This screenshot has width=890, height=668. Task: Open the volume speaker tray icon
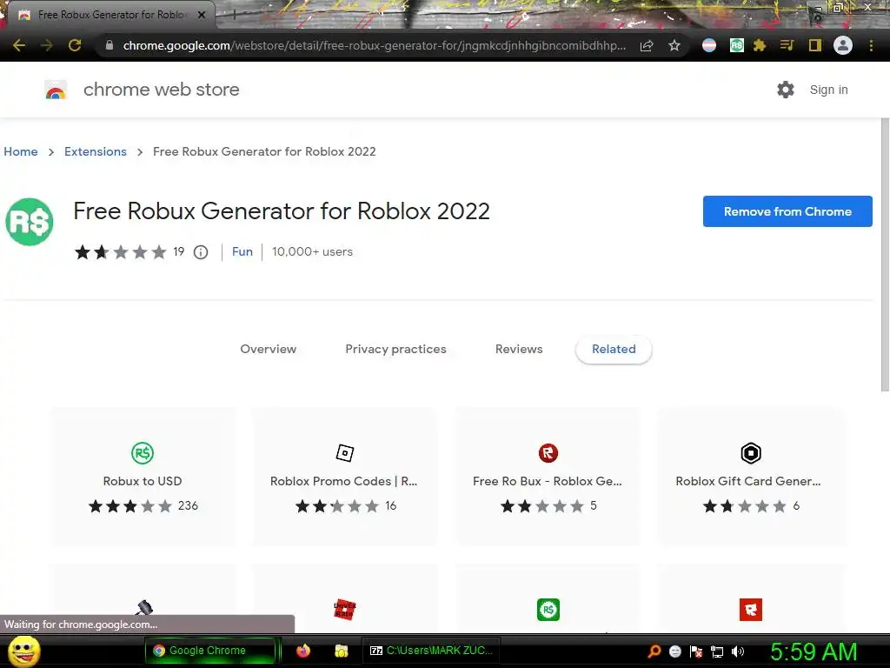(x=738, y=651)
